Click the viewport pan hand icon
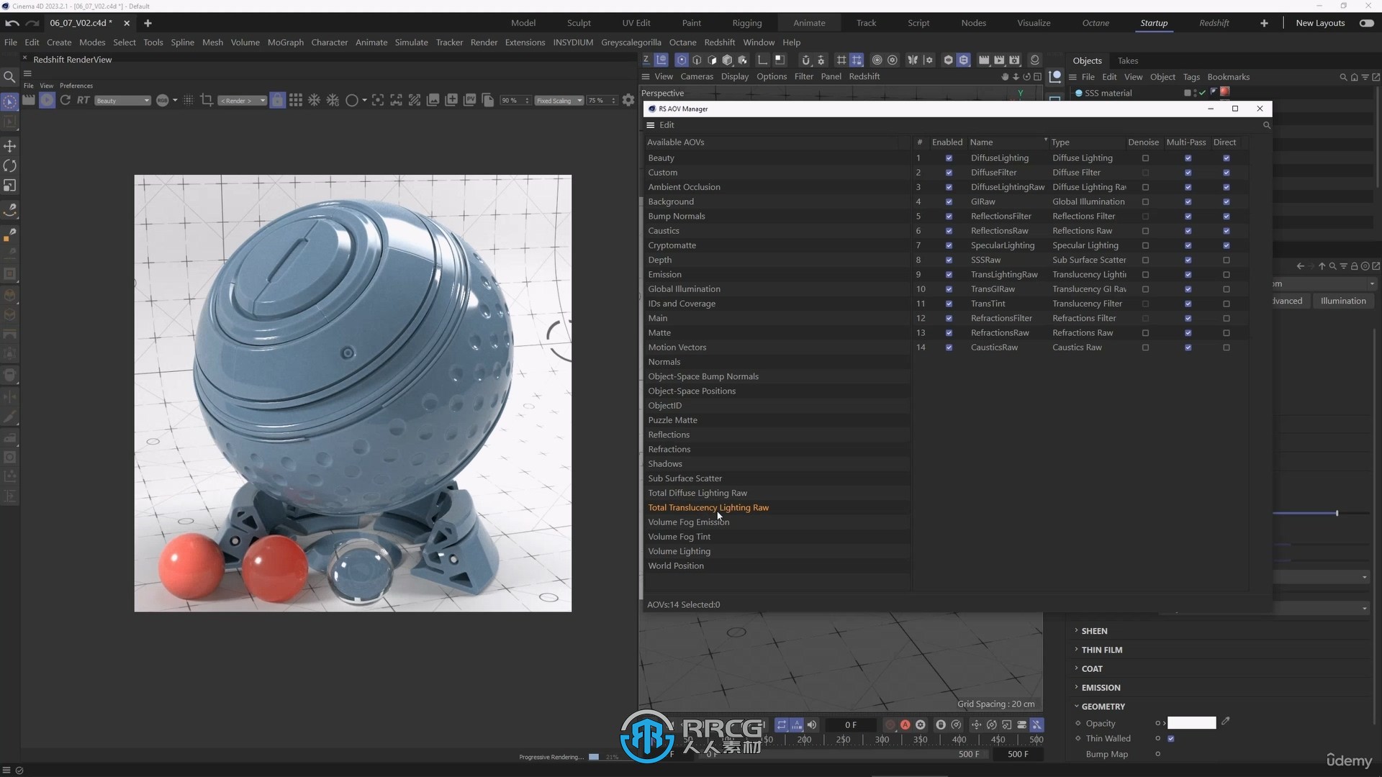 [x=1005, y=76]
